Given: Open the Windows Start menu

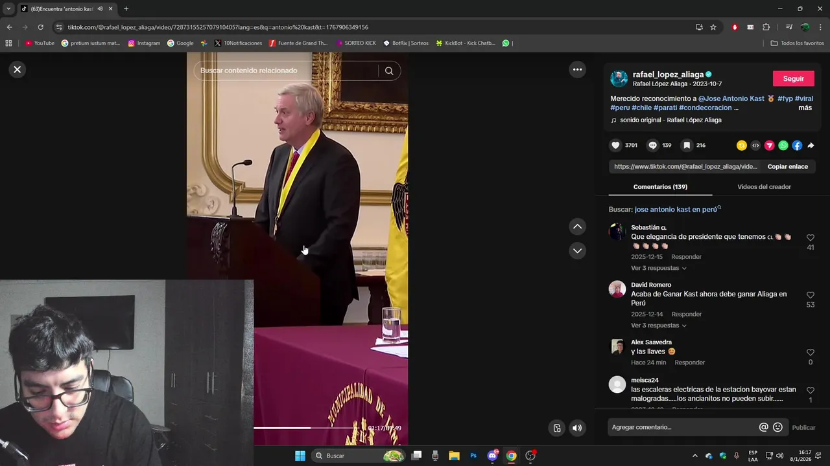Looking at the screenshot, I should click(300, 456).
